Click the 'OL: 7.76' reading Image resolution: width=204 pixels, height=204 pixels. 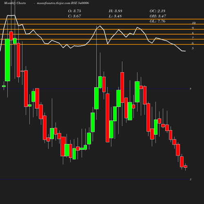[157, 21]
